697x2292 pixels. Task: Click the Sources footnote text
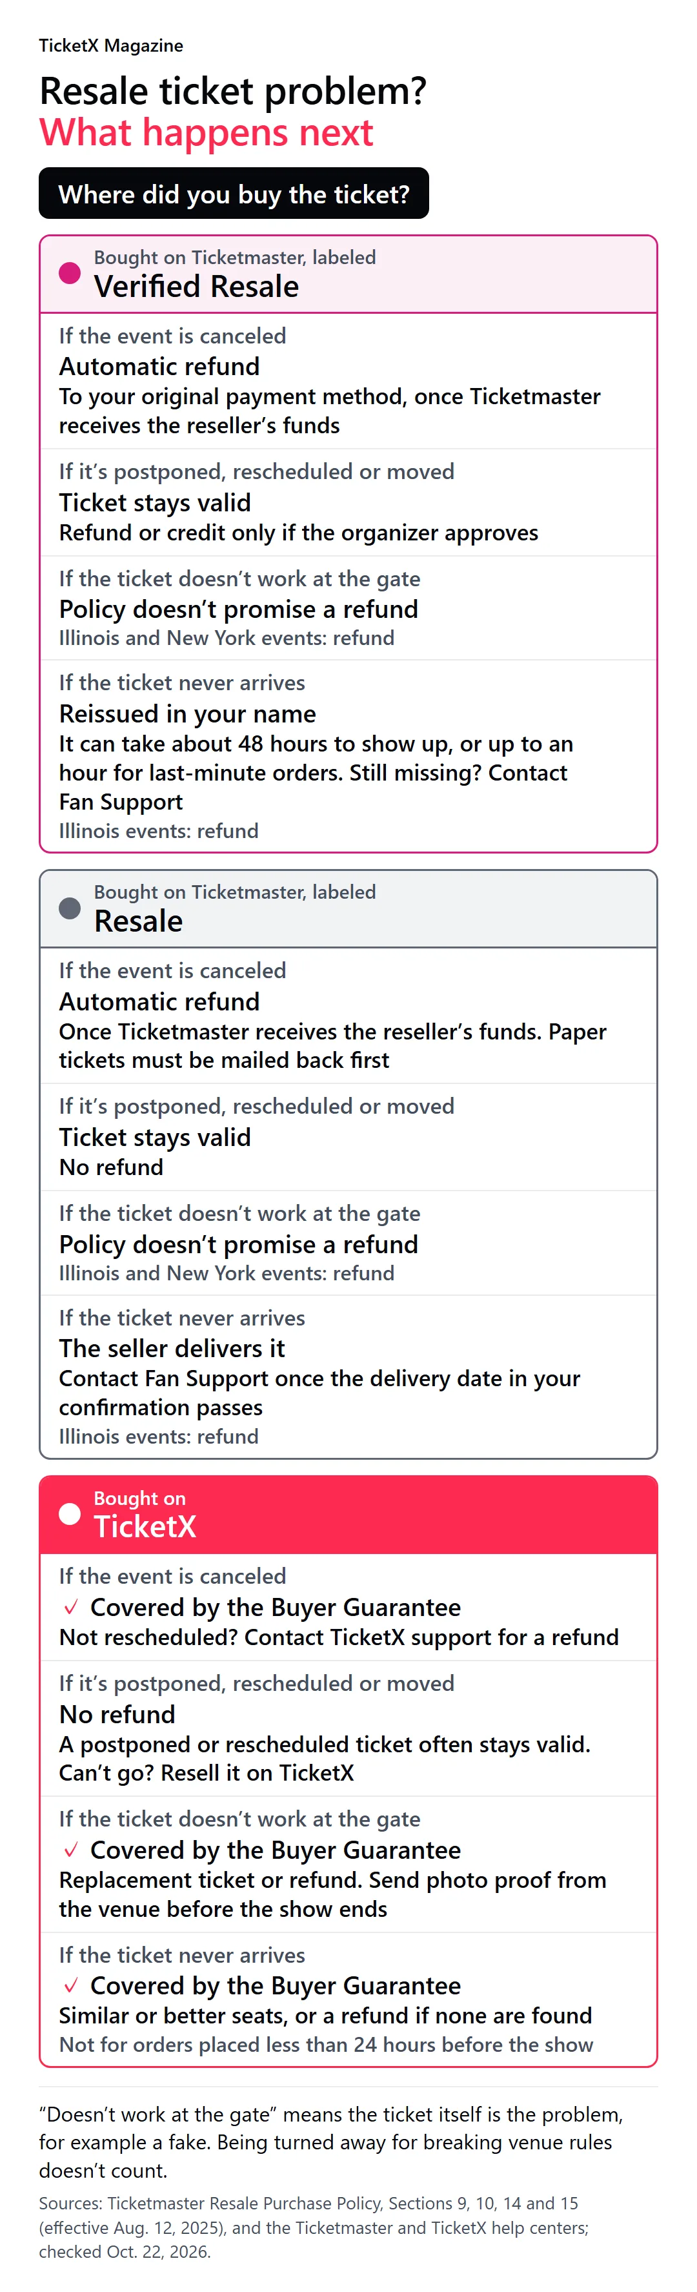[x=314, y=2227]
